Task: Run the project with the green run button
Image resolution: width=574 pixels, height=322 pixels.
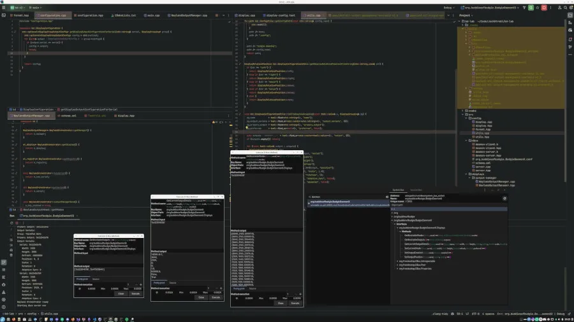Action: (531, 7)
